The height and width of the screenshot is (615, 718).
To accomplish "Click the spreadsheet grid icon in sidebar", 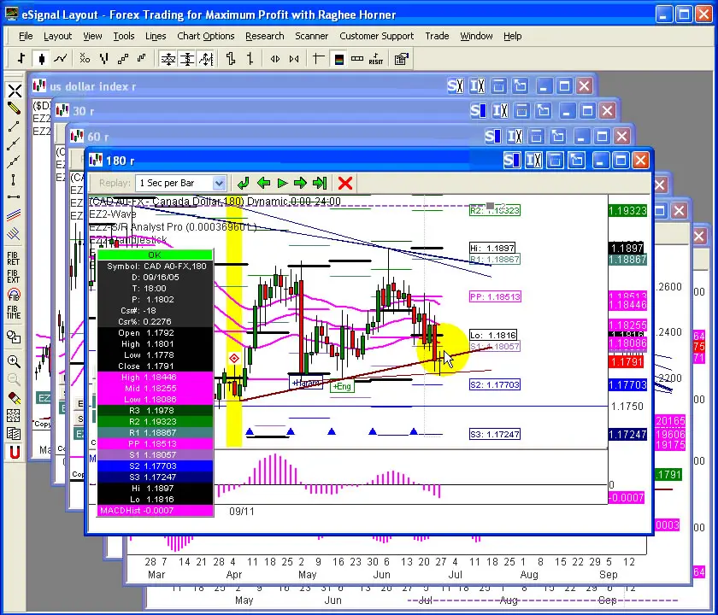I will point(14,416).
